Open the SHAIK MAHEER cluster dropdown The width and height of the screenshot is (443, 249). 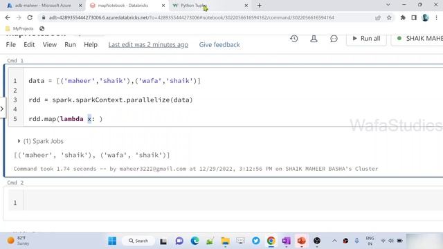(417, 39)
